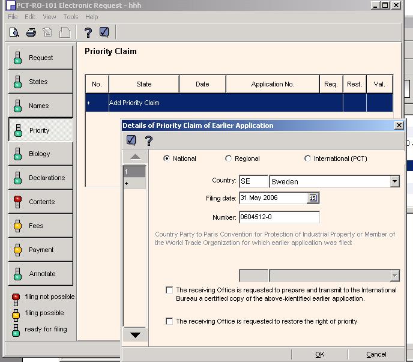The width and height of the screenshot is (413, 362).
Task: Click the Rest. column header
Action: click(355, 84)
